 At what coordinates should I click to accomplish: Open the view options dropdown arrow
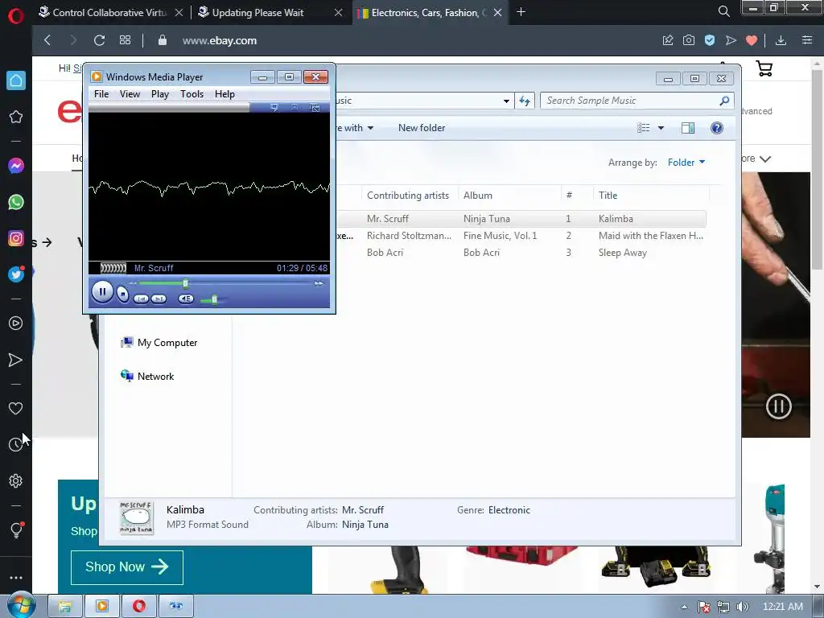[x=661, y=128]
